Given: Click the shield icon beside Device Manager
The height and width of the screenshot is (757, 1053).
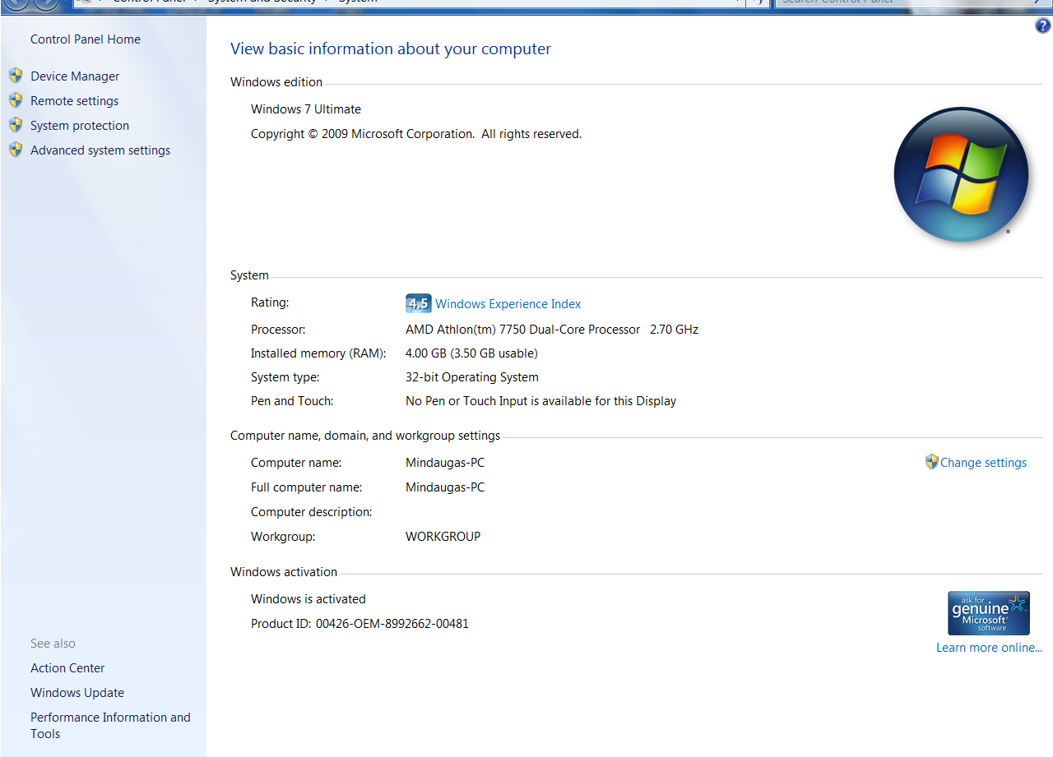Looking at the screenshot, I should pos(16,76).
